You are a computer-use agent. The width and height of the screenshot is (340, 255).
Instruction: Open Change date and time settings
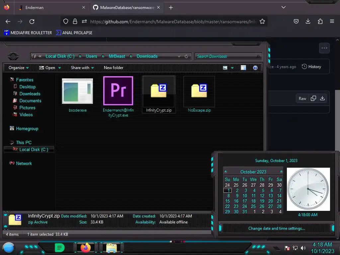click(x=276, y=228)
